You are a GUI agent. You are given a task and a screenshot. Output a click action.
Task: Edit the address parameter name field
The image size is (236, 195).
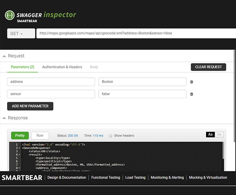pos(51,82)
